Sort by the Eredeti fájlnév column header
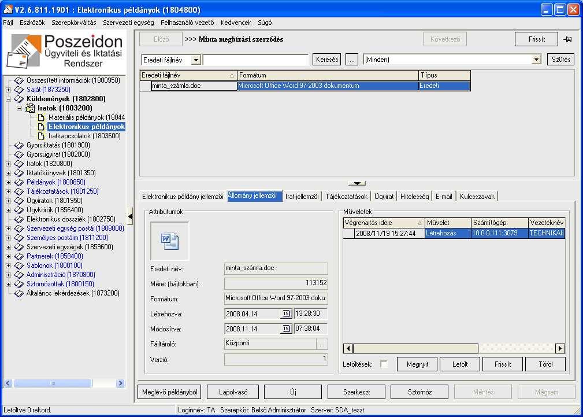This screenshot has width=583, height=417. pyautogui.click(x=188, y=76)
